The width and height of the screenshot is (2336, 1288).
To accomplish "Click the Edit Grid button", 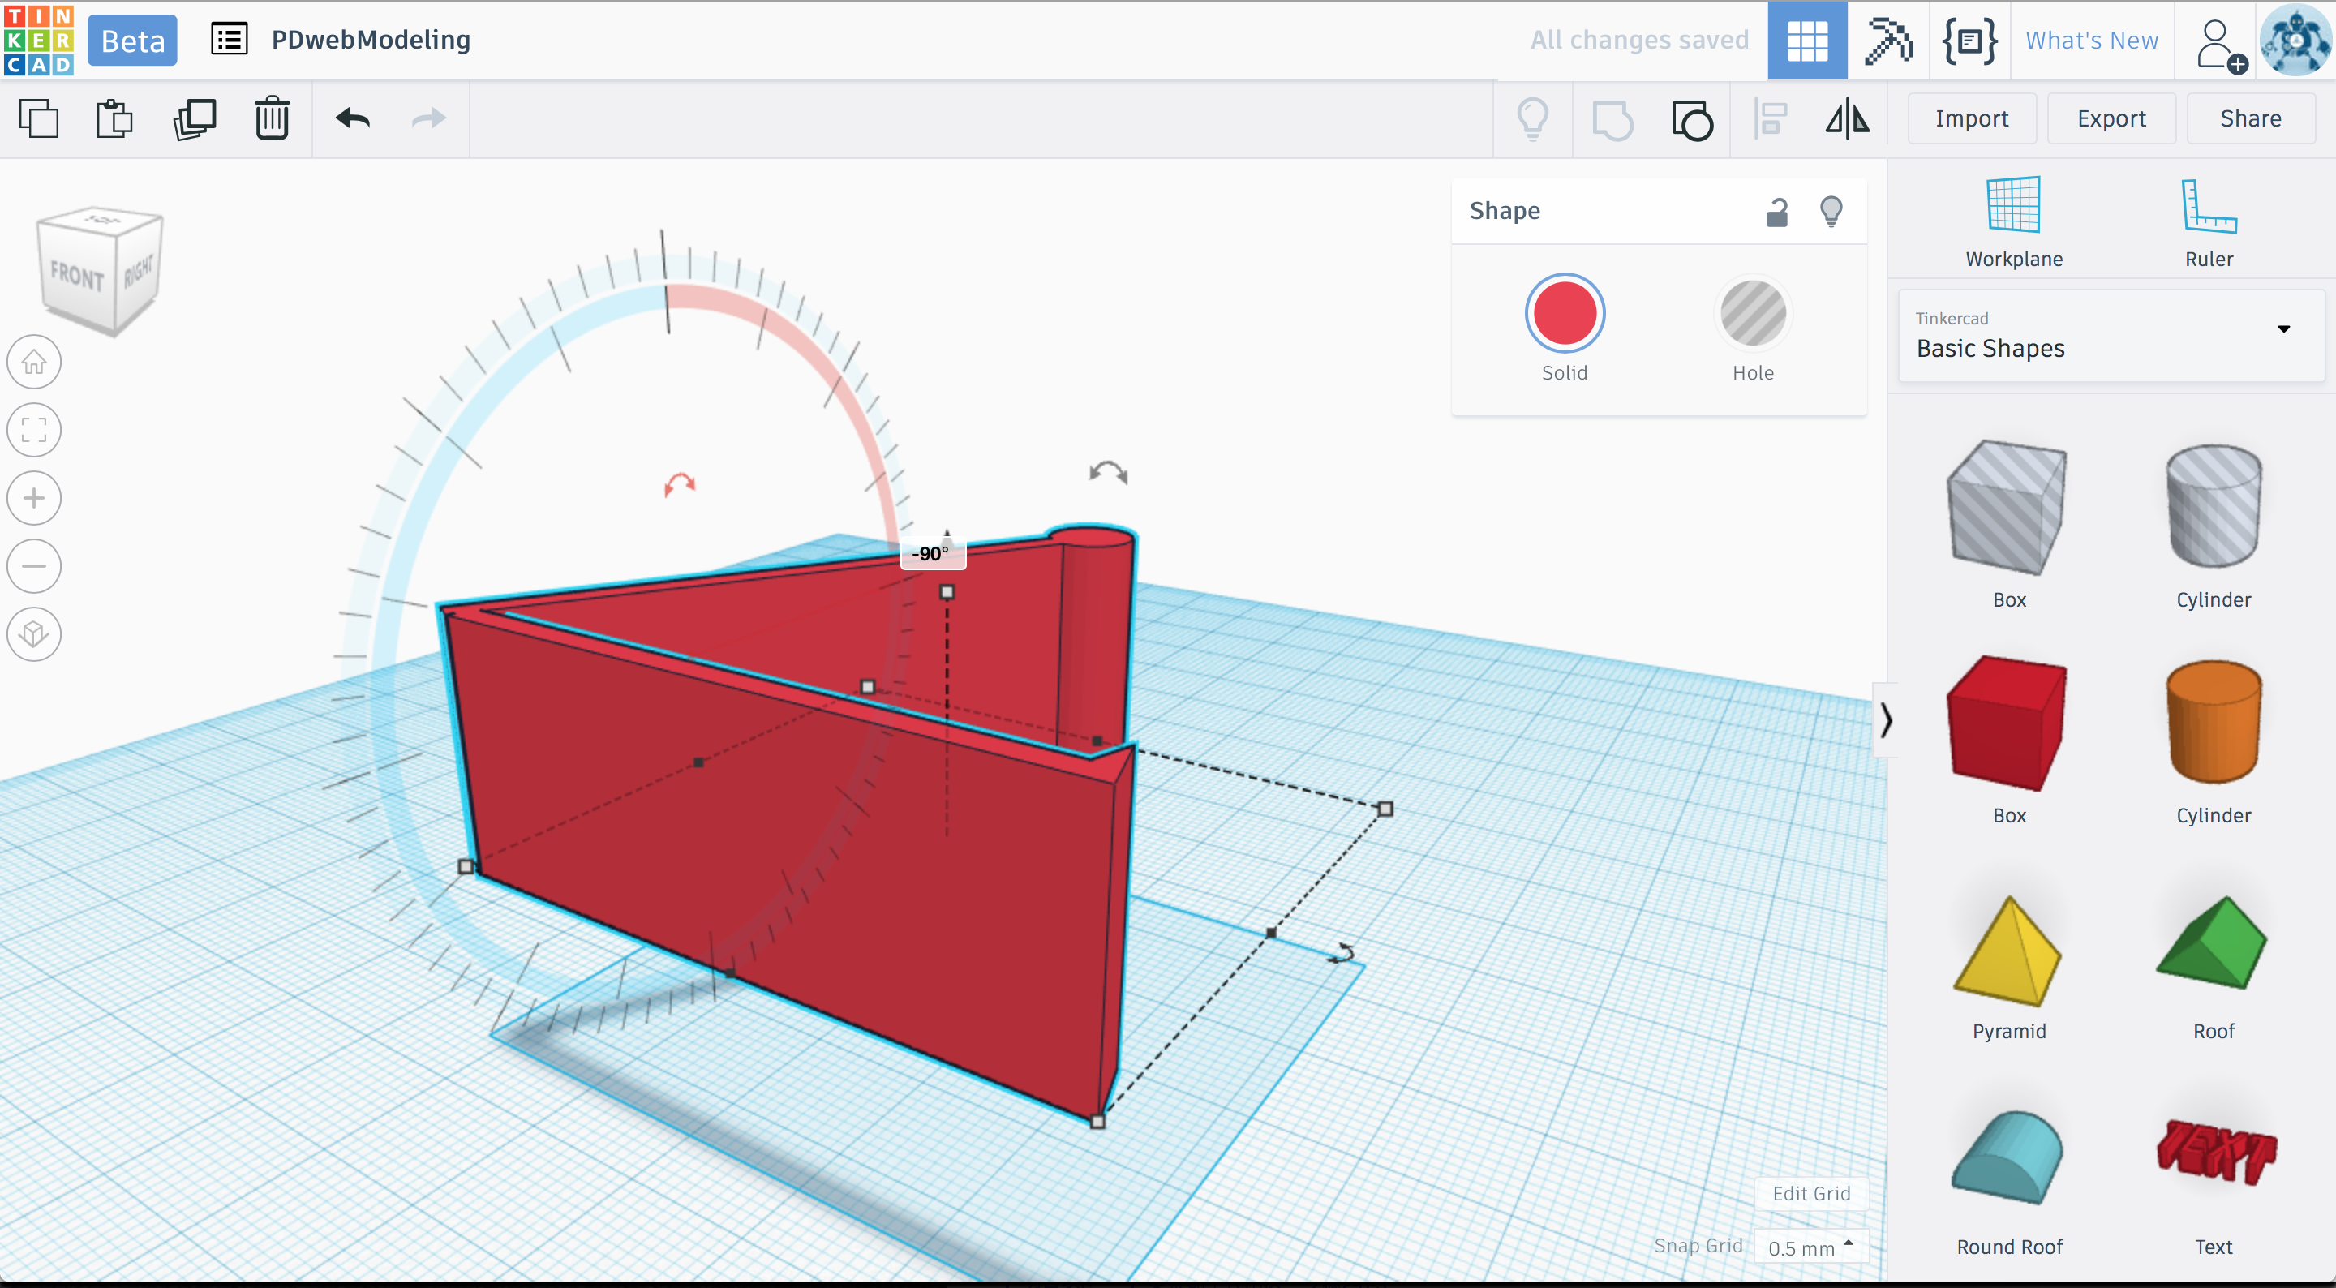I will pos(1811,1193).
